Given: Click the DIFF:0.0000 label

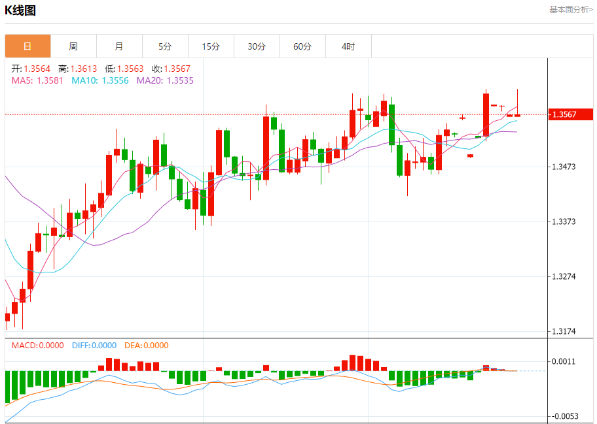Looking at the screenshot, I should pyautogui.click(x=94, y=346).
